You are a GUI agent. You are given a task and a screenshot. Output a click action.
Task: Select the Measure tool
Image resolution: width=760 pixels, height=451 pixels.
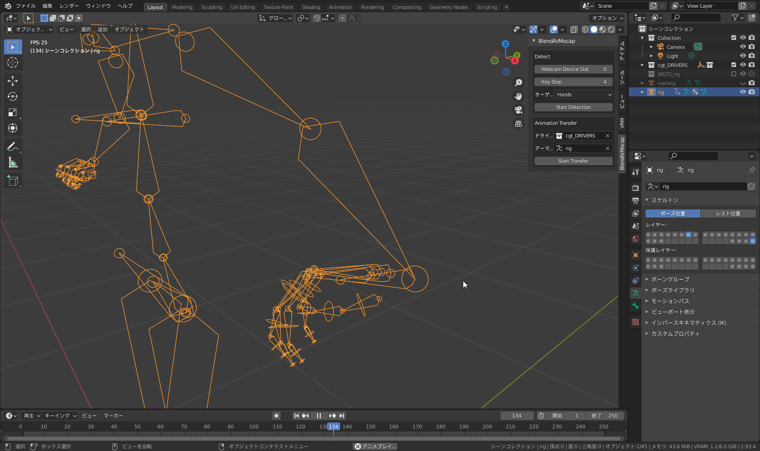pos(13,163)
